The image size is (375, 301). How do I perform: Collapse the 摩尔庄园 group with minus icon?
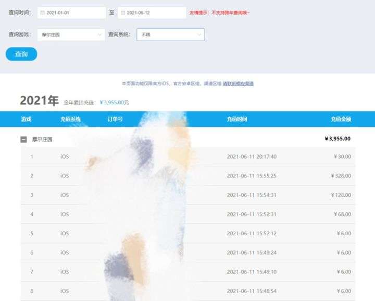click(x=23, y=139)
